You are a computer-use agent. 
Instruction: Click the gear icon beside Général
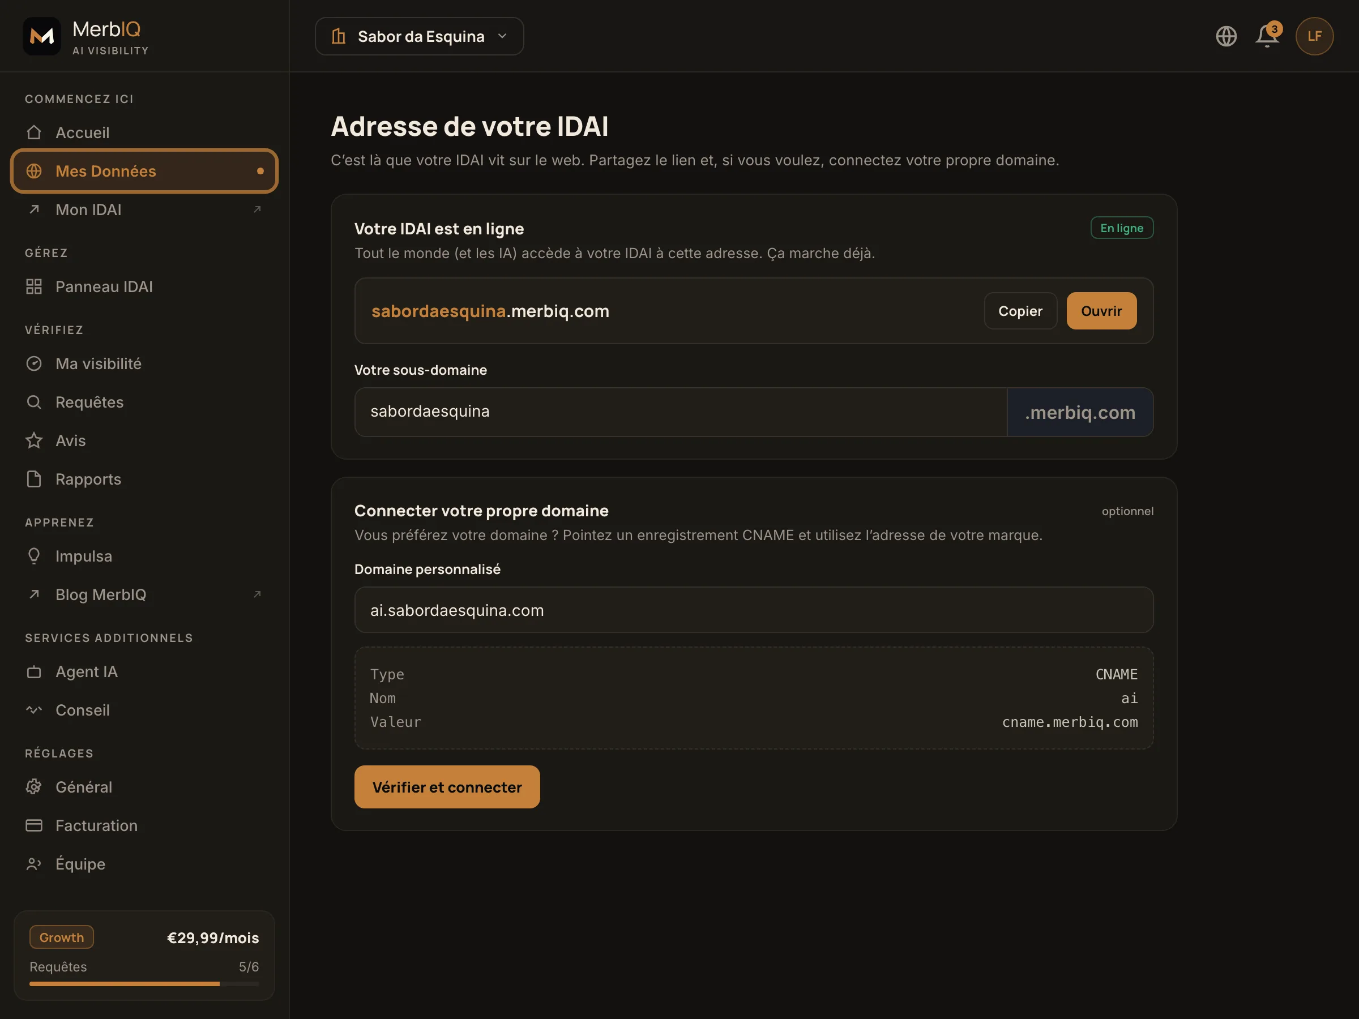(x=34, y=787)
